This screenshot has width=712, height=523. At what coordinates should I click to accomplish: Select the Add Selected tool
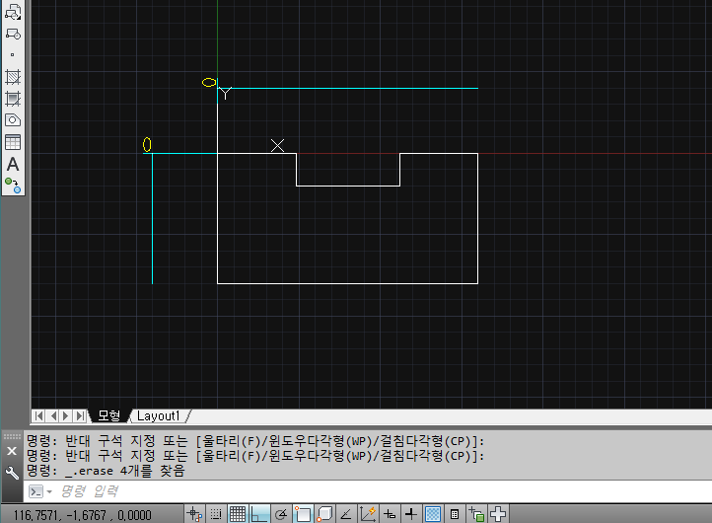click(13, 186)
